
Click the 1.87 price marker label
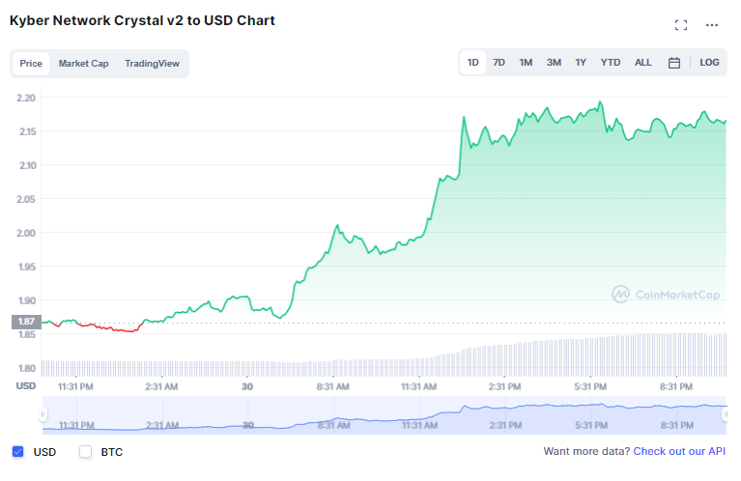pos(26,322)
